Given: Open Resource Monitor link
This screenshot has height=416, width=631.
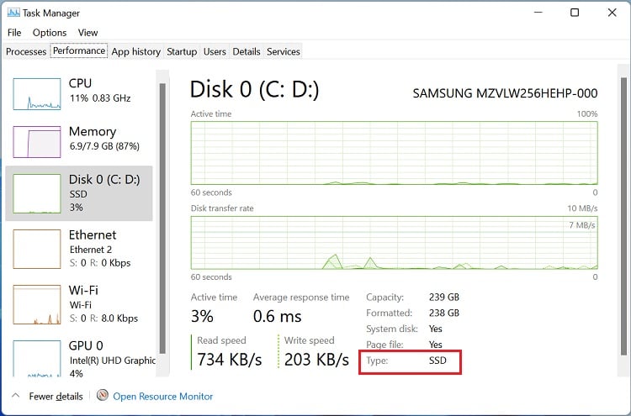Looking at the screenshot, I should coord(163,396).
